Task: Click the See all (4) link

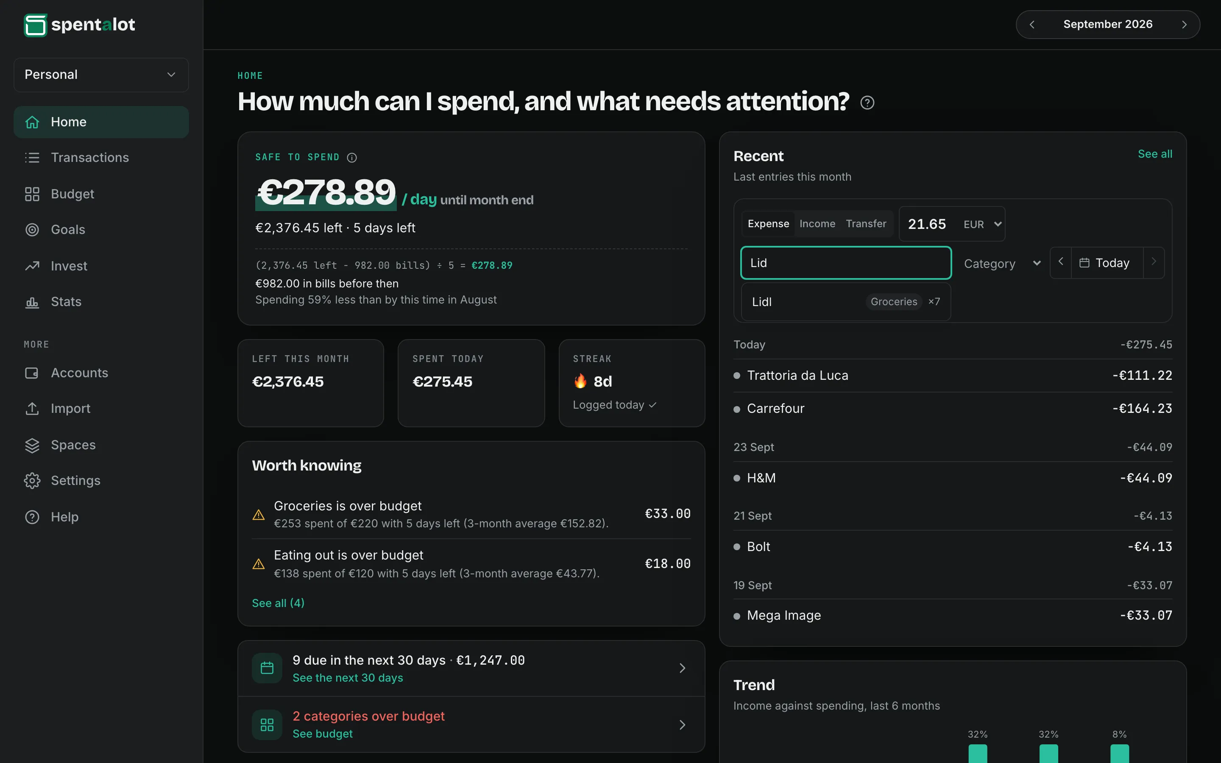Action: (x=278, y=603)
